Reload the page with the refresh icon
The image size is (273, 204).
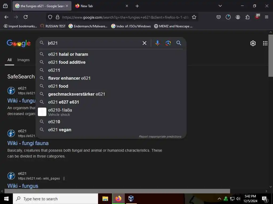26,17
